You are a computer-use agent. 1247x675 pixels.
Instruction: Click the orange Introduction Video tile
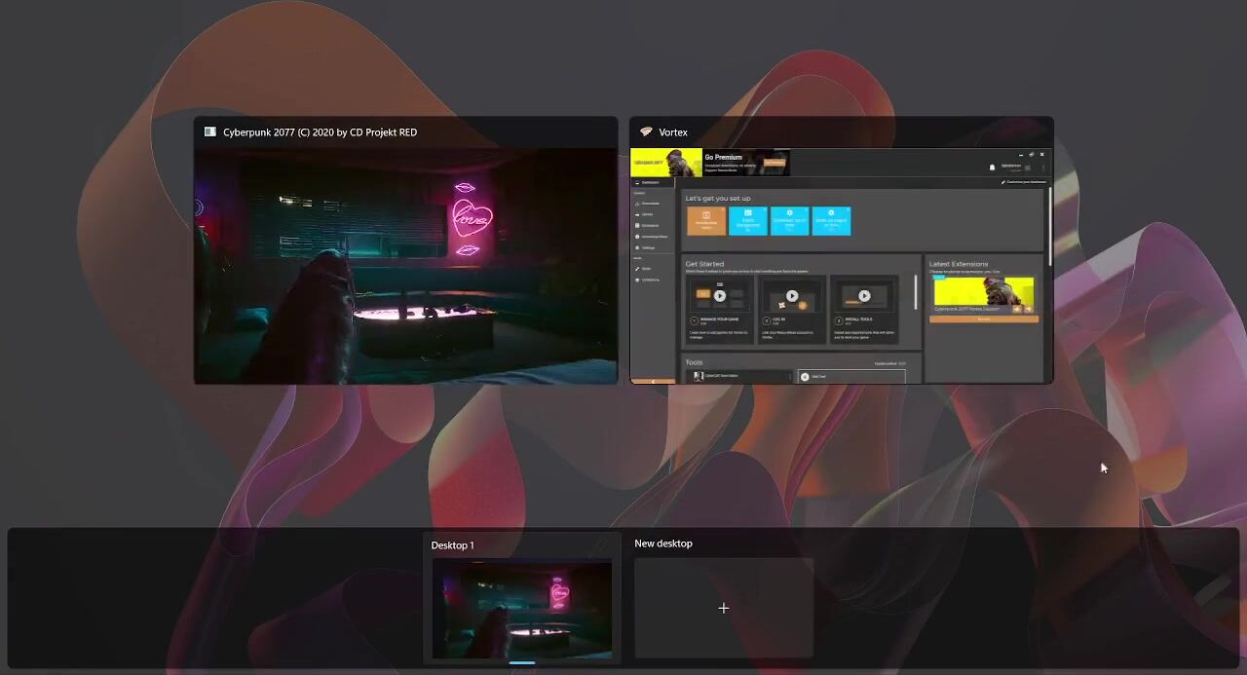pyautogui.click(x=706, y=220)
